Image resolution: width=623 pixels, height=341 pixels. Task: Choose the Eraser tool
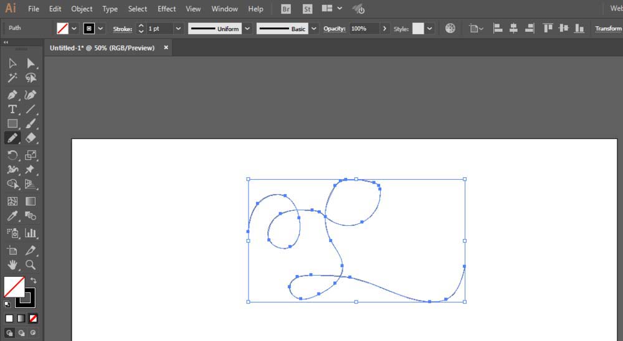31,138
